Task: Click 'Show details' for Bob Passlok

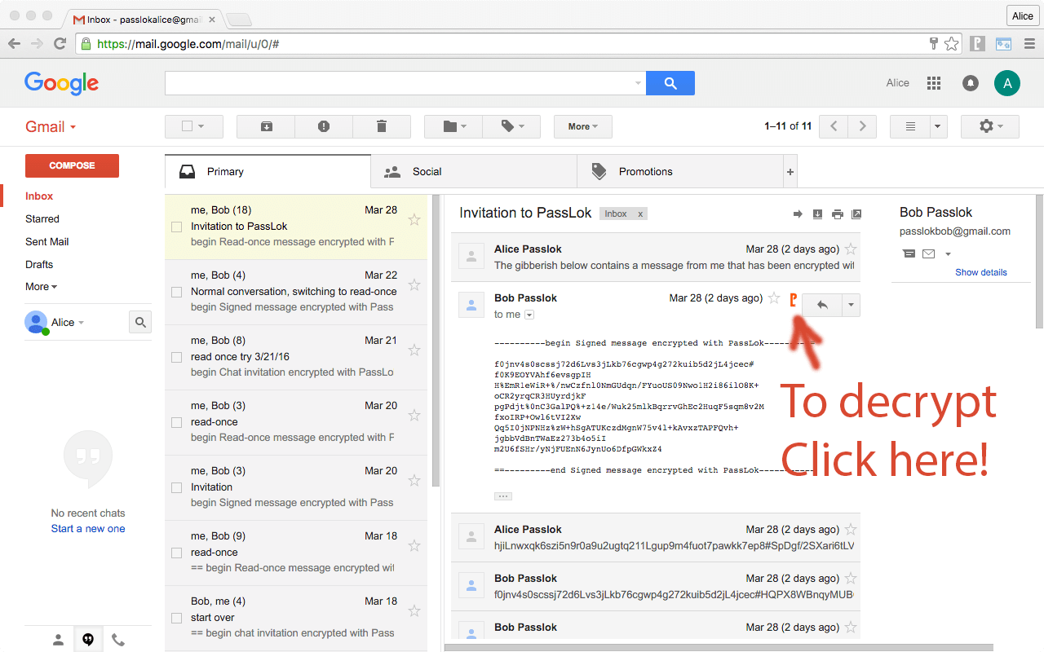Action: click(981, 272)
